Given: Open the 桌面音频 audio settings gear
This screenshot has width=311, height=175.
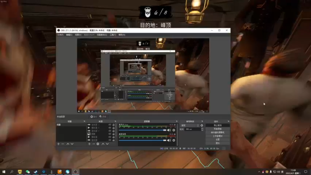Looking at the screenshot, I should coord(174,140).
